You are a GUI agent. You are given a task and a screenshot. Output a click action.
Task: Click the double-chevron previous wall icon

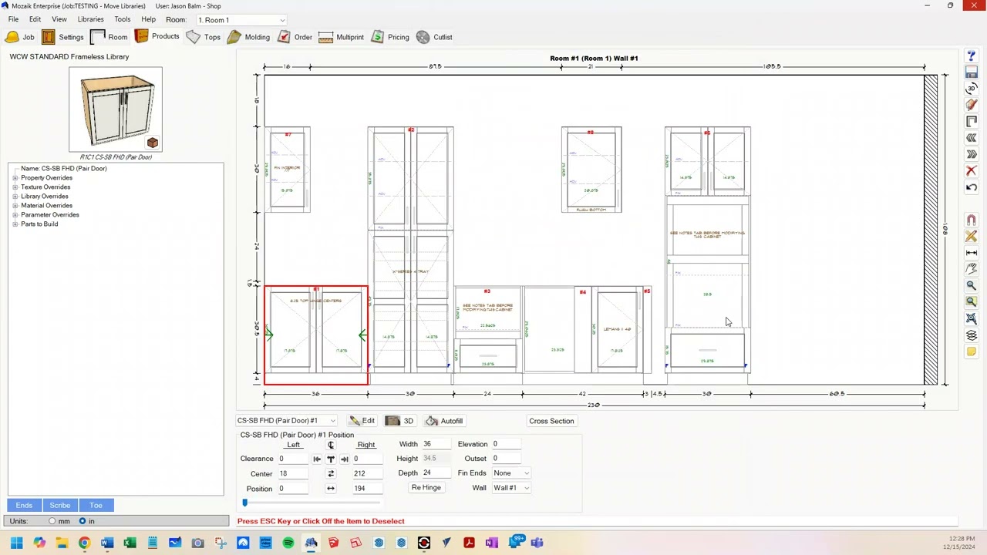coord(971,138)
